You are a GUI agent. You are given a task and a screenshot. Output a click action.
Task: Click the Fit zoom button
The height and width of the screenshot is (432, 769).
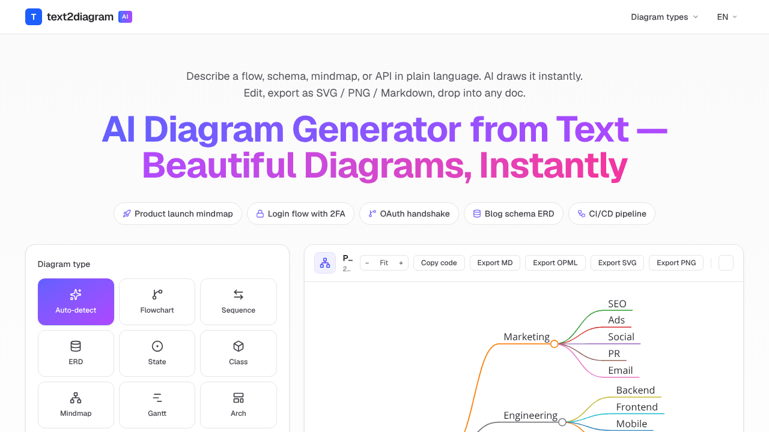[x=384, y=263]
